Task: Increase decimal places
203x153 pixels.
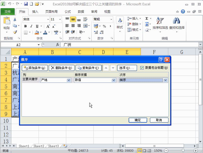Action: (x=96, y=32)
